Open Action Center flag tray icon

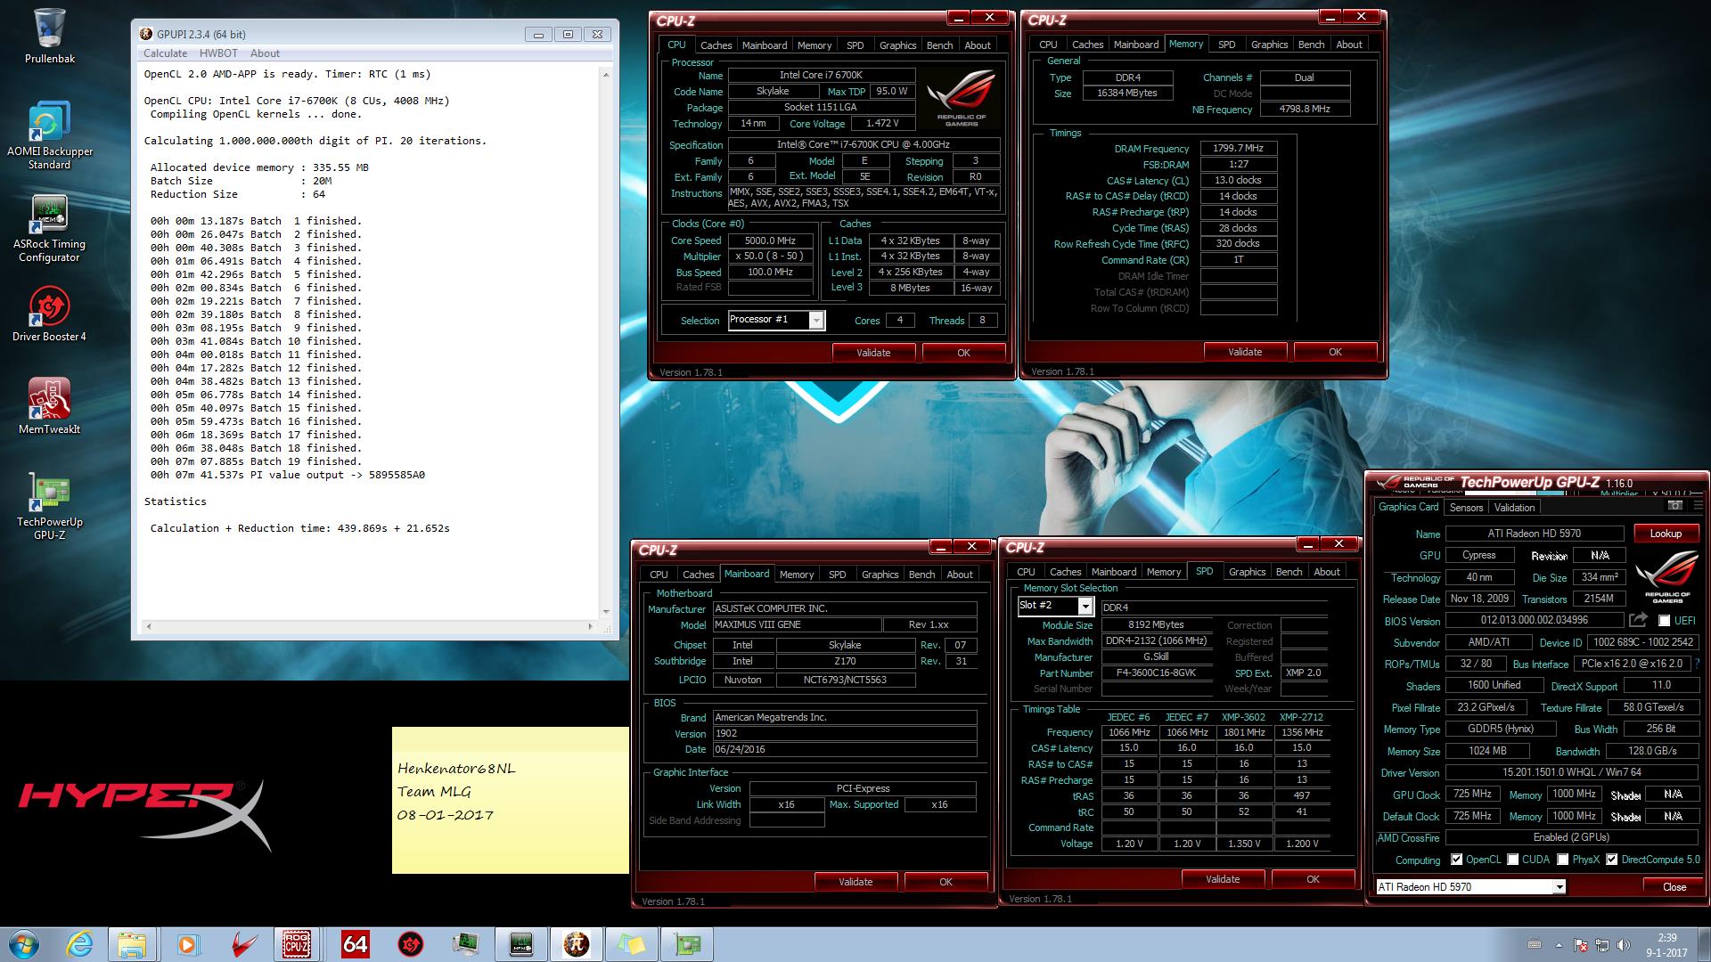click(x=1581, y=945)
